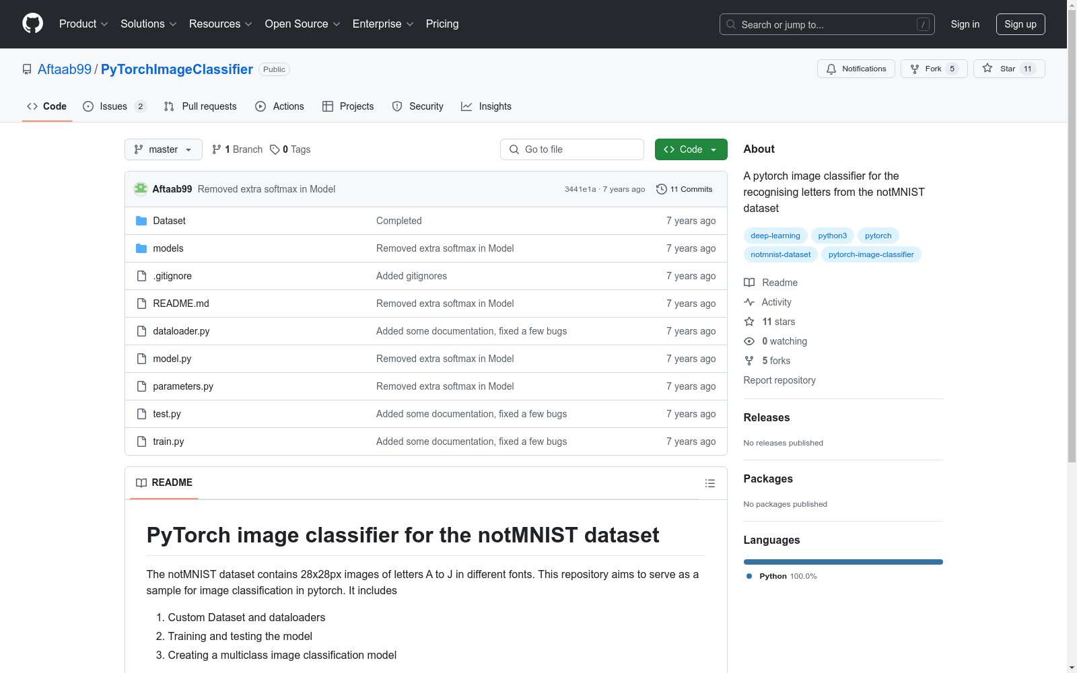Switch to the Issues tab
Screen dimensions: 1077x673
tap(114, 106)
